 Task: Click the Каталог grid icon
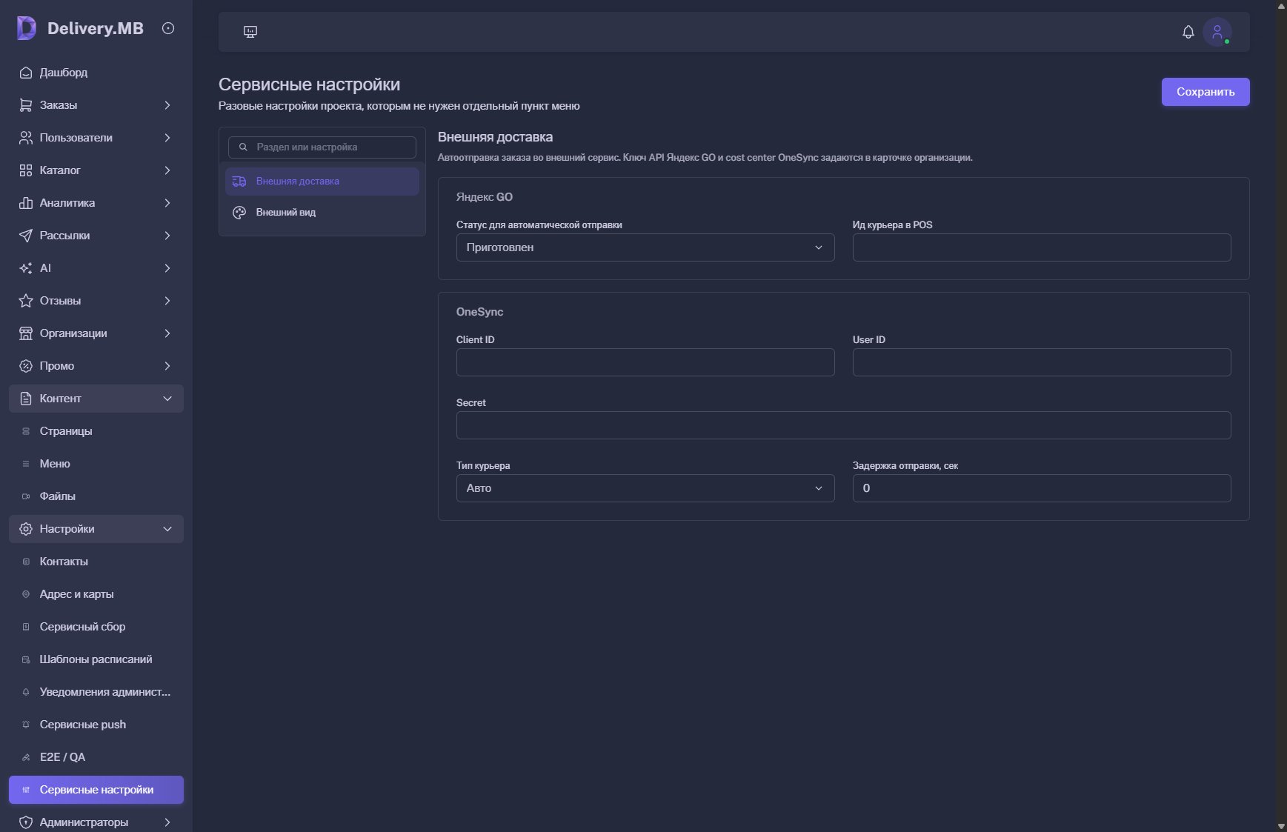pos(26,170)
